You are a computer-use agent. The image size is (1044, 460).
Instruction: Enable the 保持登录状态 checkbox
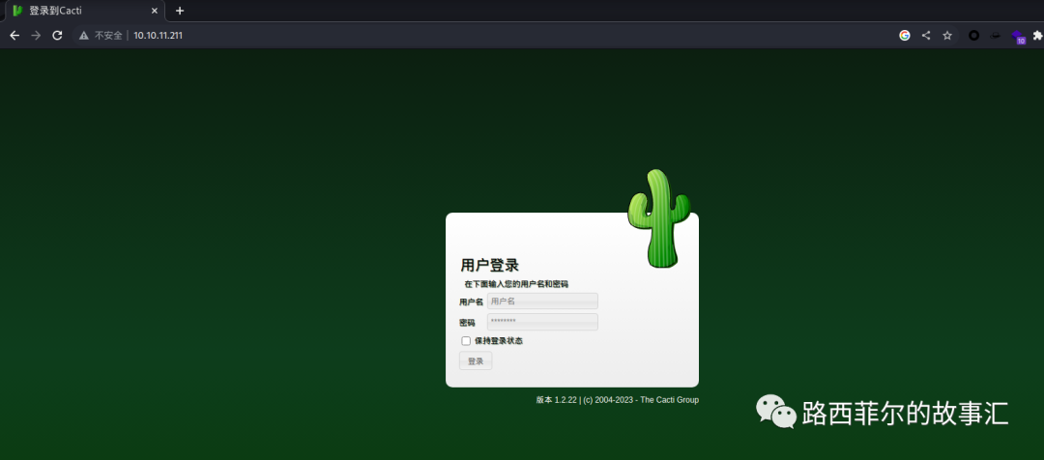pos(466,341)
